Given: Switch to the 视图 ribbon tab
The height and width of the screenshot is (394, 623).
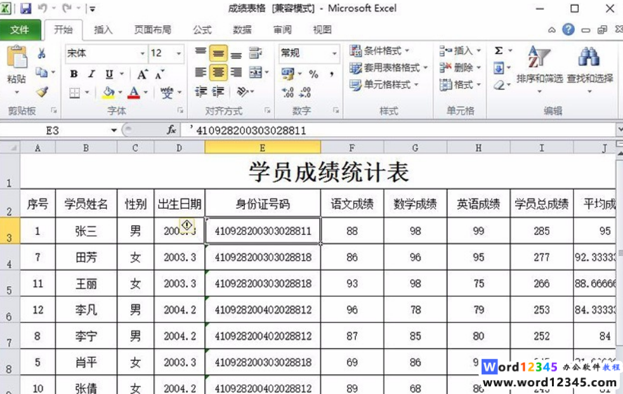Looking at the screenshot, I should pos(322,30).
